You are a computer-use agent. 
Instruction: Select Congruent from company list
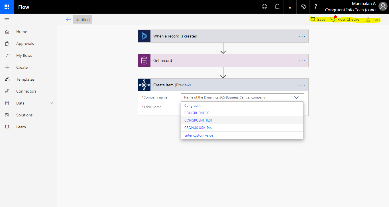242,106
